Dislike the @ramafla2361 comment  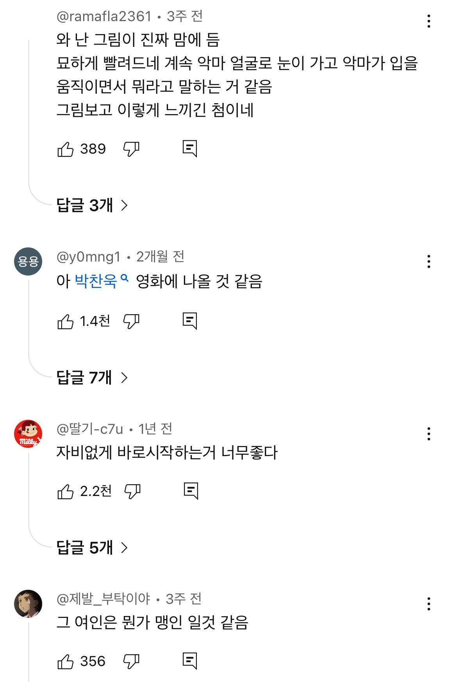point(131,149)
